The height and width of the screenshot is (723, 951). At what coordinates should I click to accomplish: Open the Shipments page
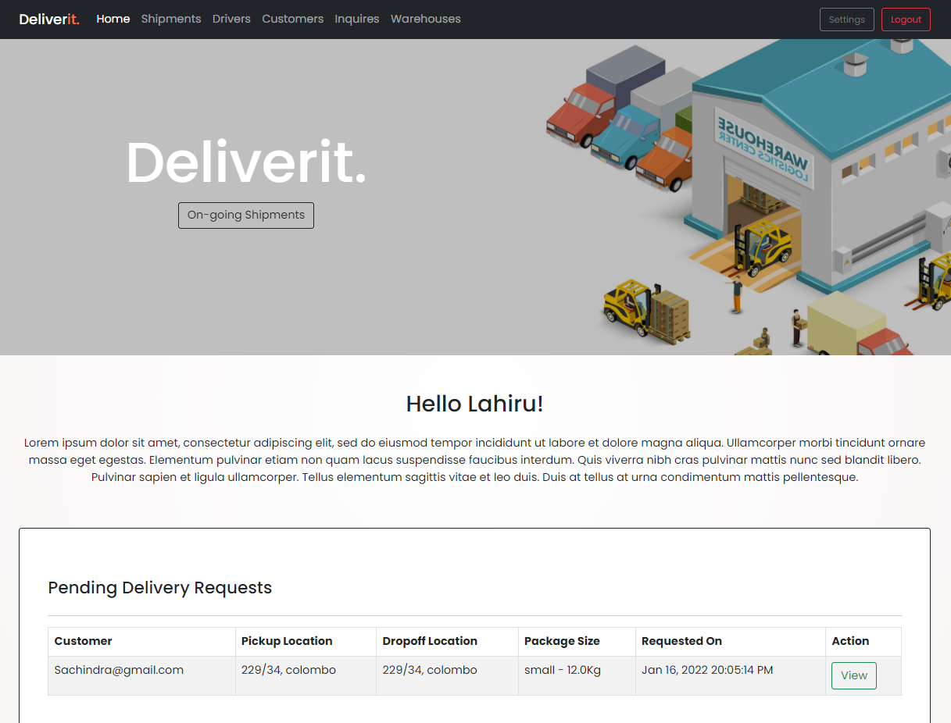171,19
